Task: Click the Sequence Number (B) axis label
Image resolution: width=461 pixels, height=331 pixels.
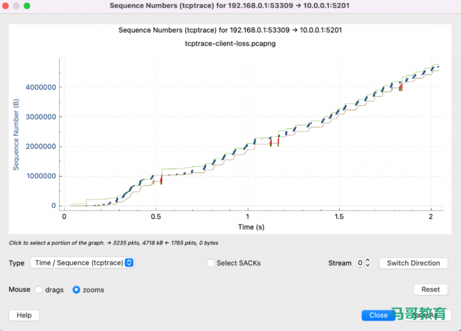Action: (x=16, y=135)
